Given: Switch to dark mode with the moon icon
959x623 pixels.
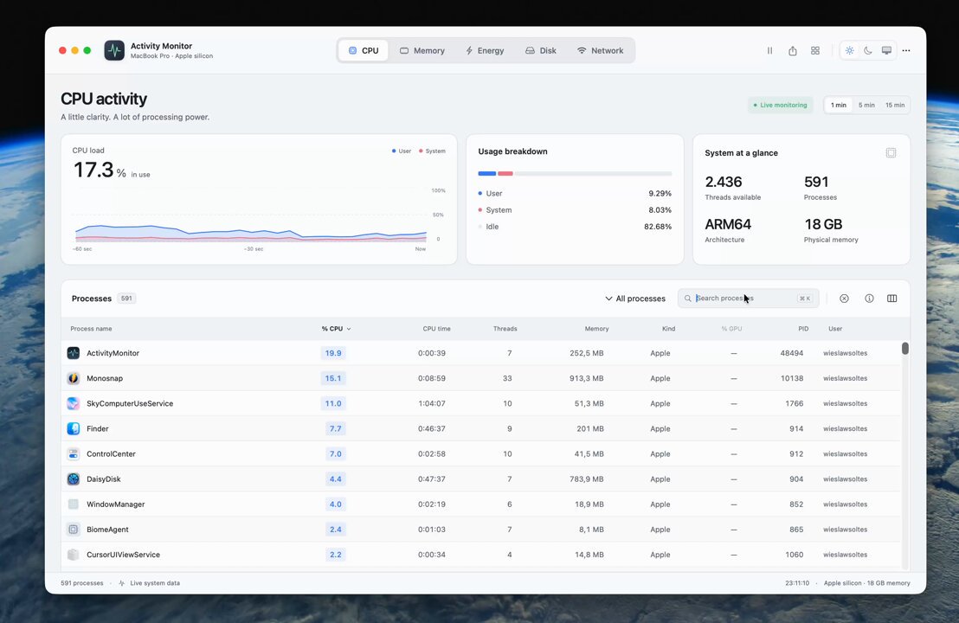Looking at the screenshot, I should click(x=868, y=51).
